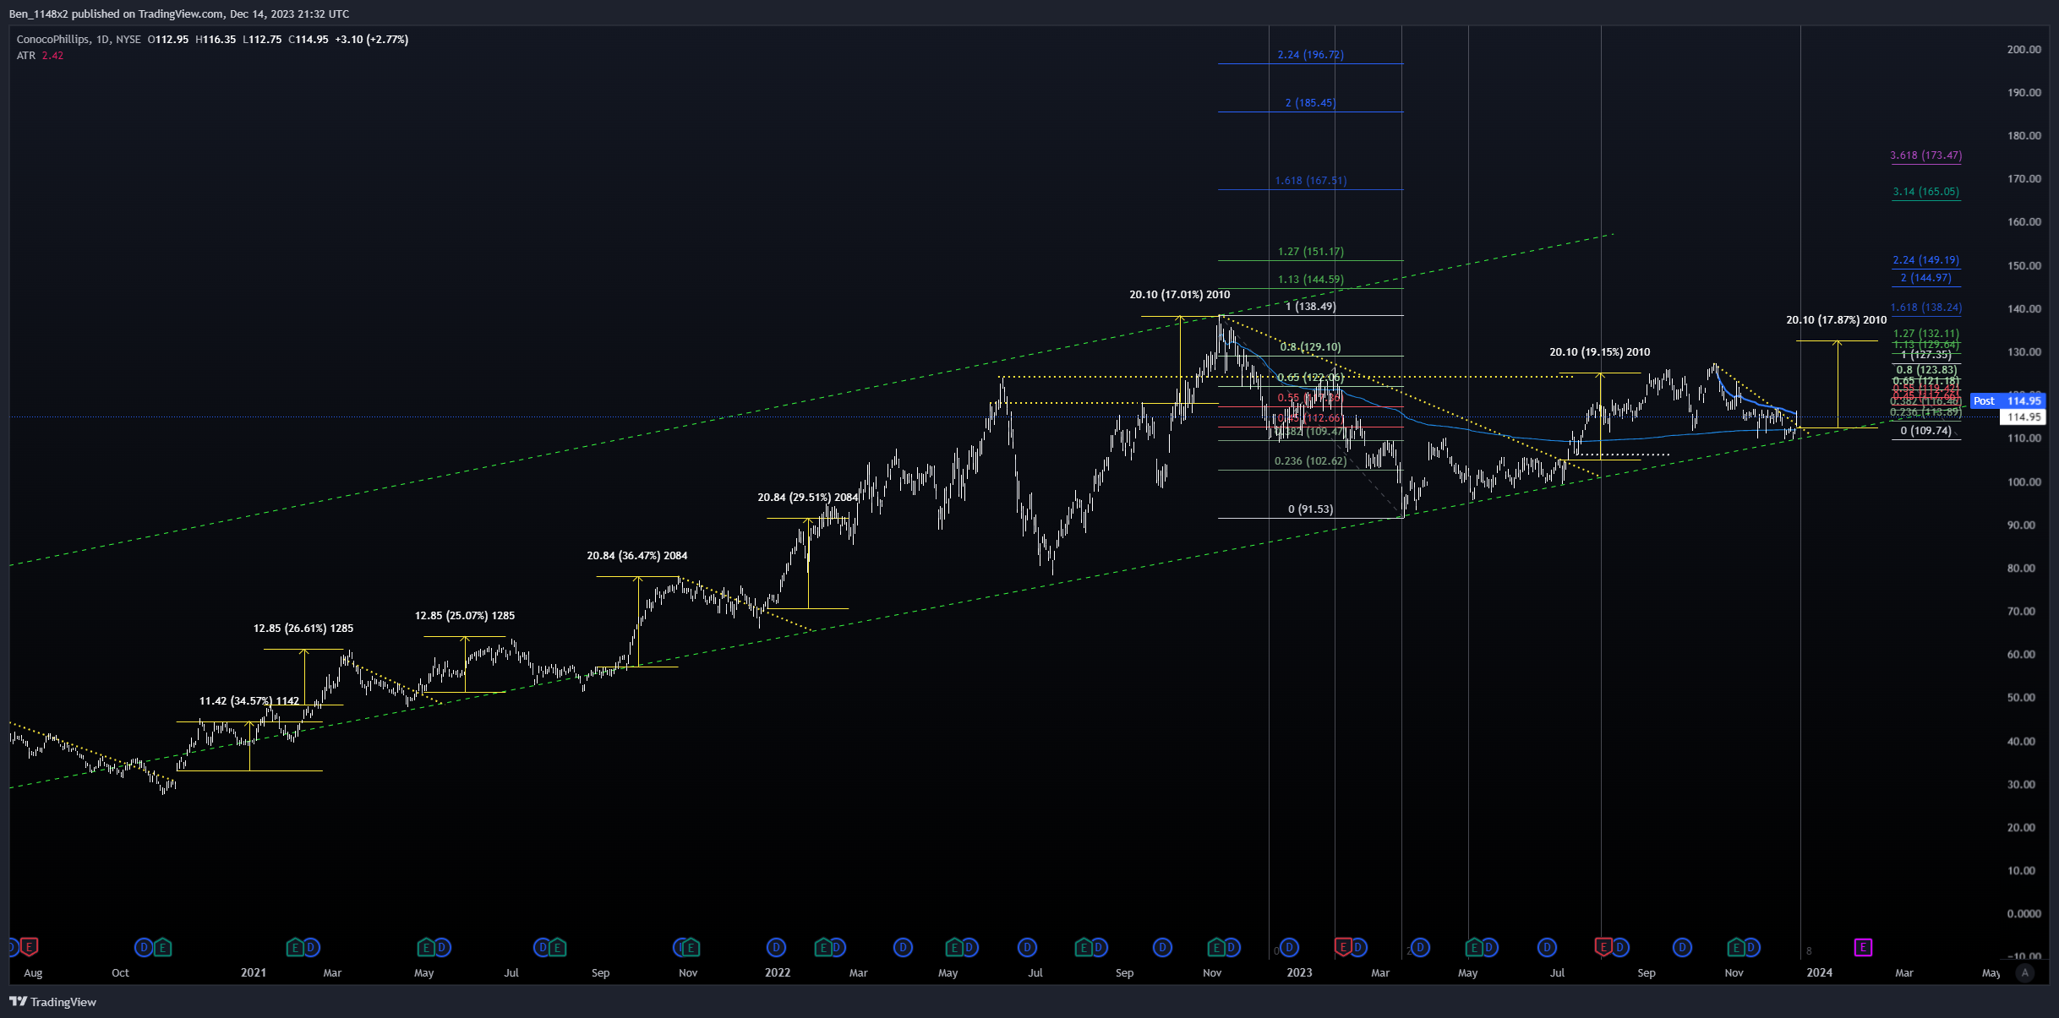Image resolution: width=2059 pixels, height=1018 pixels.
Task: Select the Fib level '1.13 (144.59)'
Action: [1311, 279]
